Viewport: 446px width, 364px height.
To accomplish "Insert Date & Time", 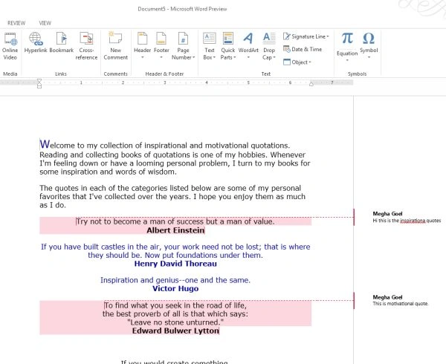I will [x=303, y=49].
